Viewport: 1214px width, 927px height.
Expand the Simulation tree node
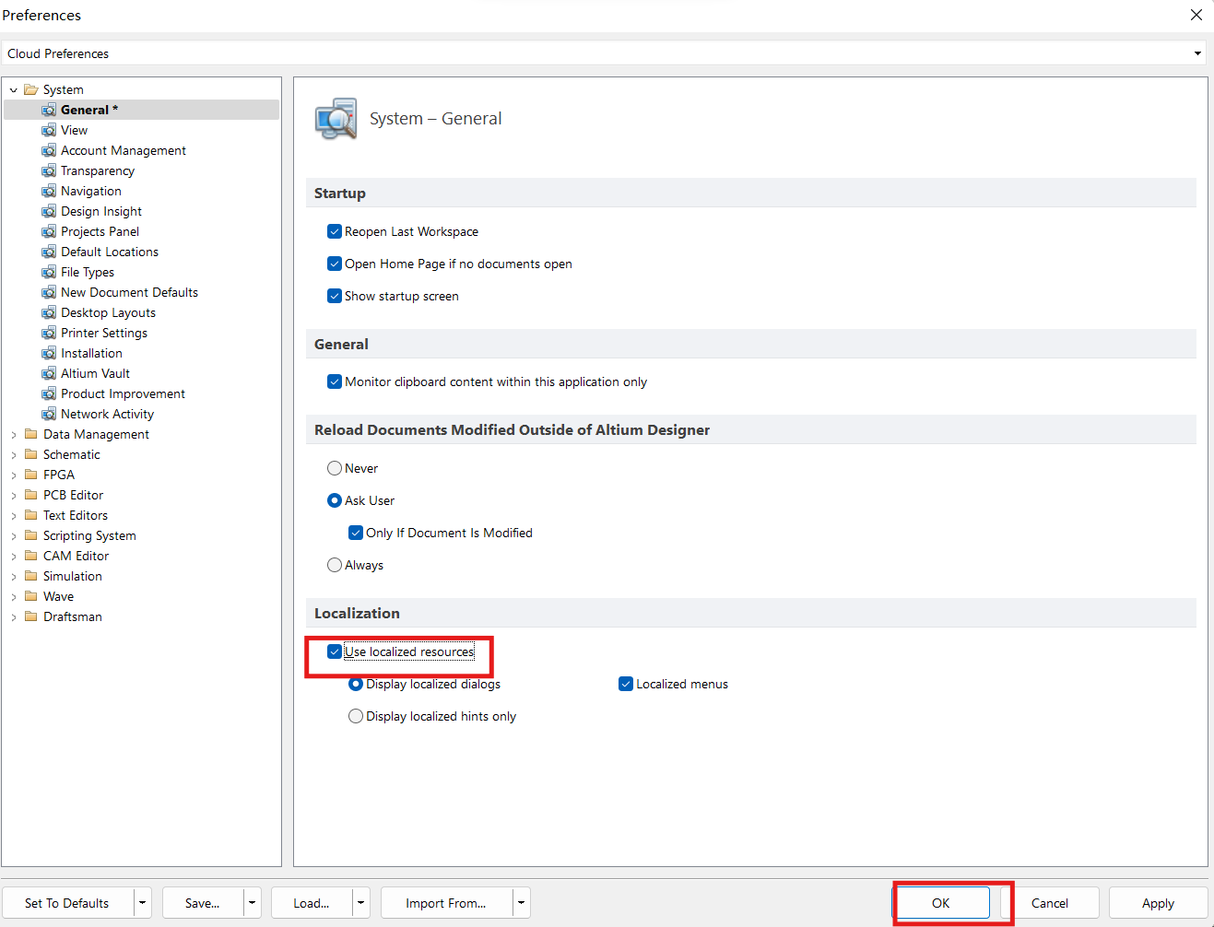(x=14, y=577)
